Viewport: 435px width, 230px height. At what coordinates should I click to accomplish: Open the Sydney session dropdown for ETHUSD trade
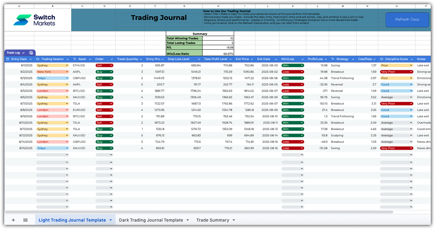click(67, 66)
